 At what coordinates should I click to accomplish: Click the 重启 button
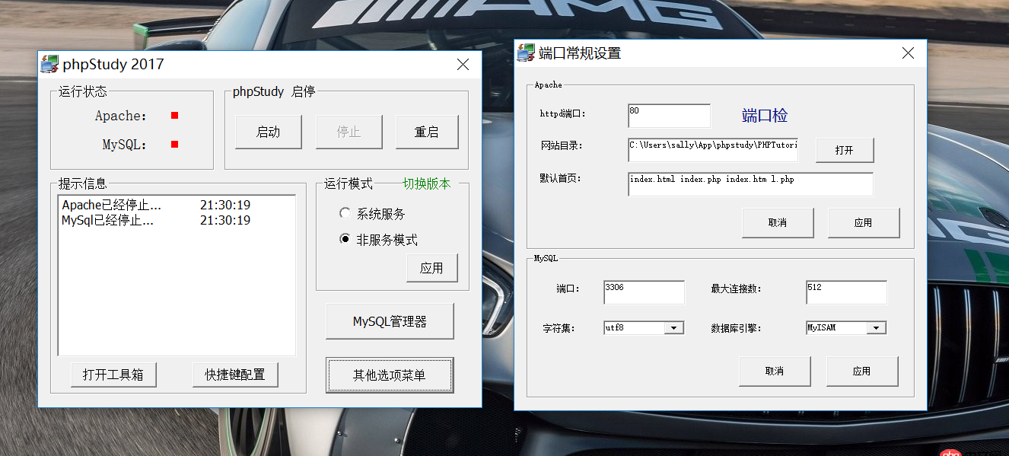[x=427, y=131]
